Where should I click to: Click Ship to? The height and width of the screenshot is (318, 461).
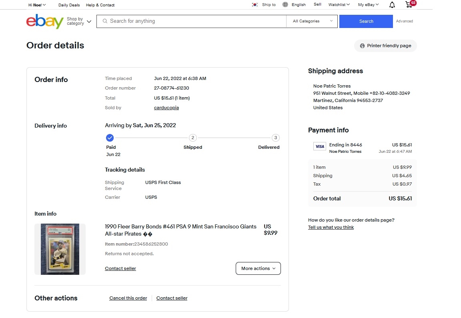point(269,5)
